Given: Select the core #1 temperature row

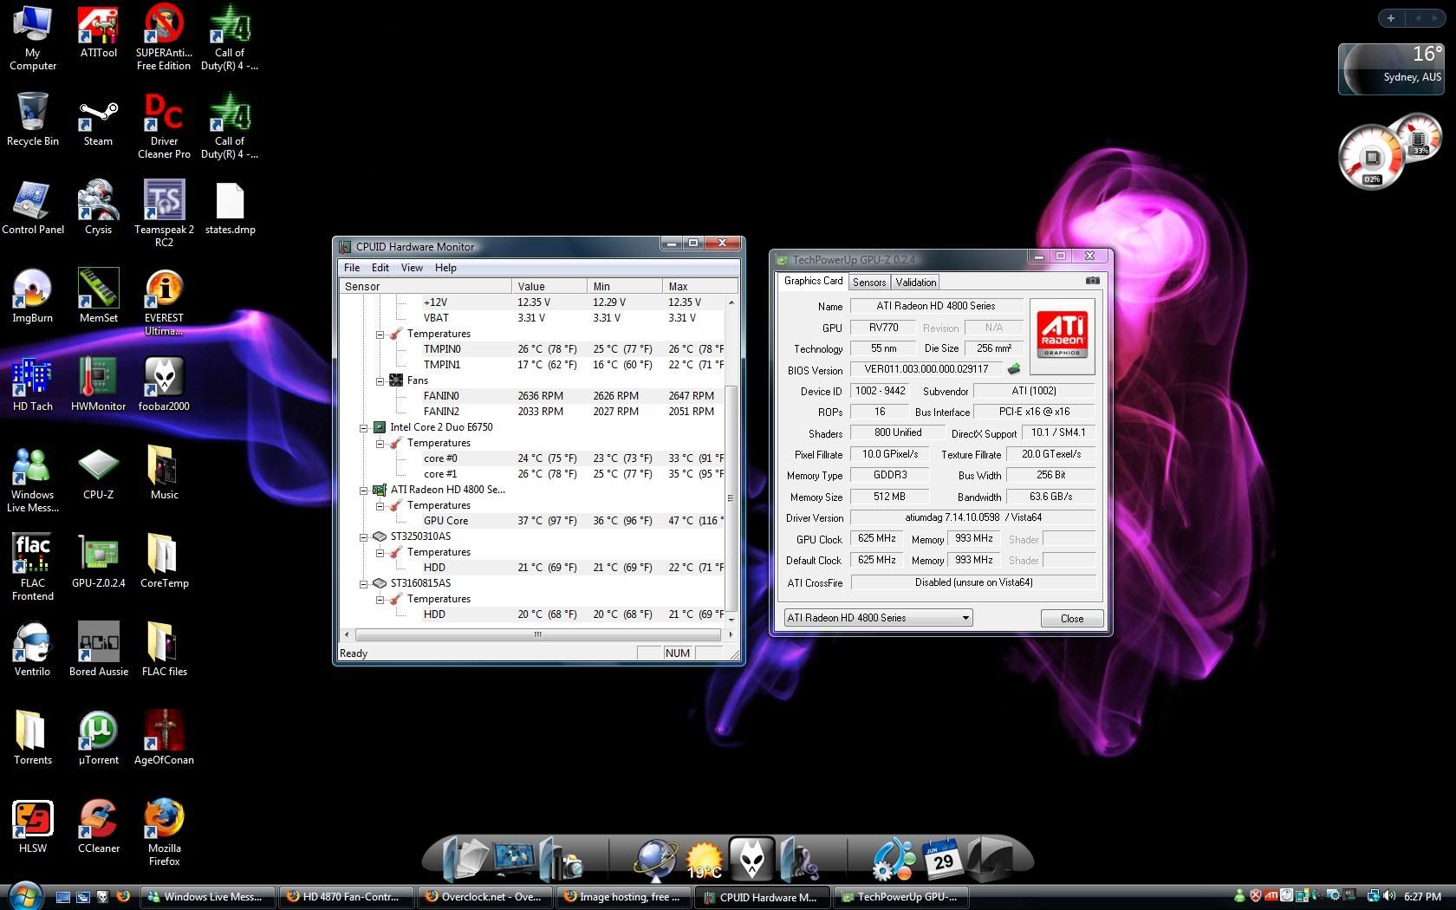Looking at the screenshot, I should [533, 474].
